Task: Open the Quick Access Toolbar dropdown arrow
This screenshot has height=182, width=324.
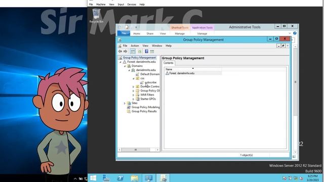Action: coord(136,27)
